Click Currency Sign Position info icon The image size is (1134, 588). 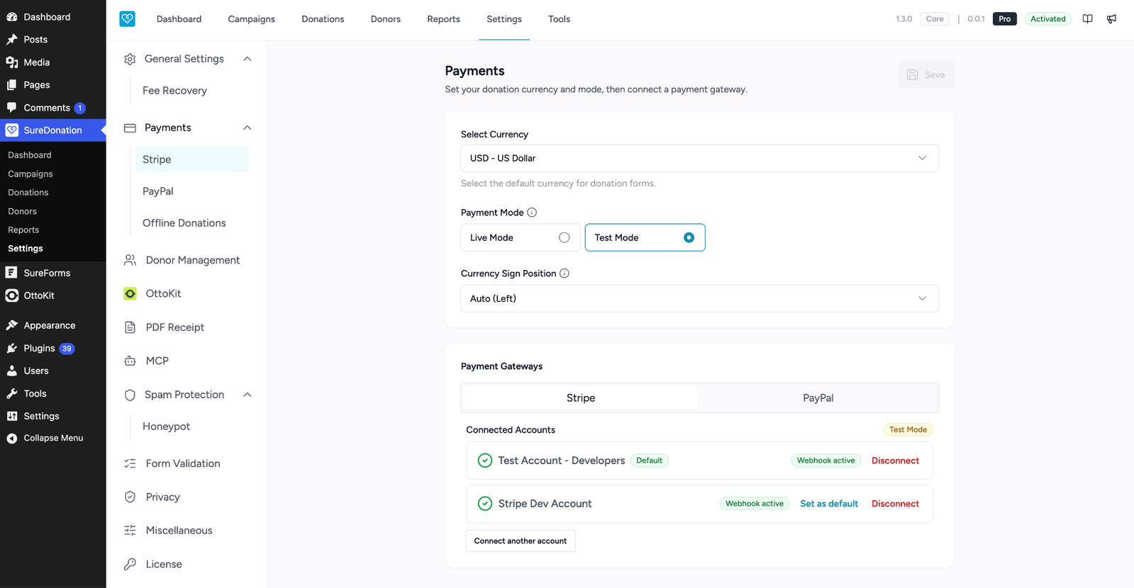[565, 273]
